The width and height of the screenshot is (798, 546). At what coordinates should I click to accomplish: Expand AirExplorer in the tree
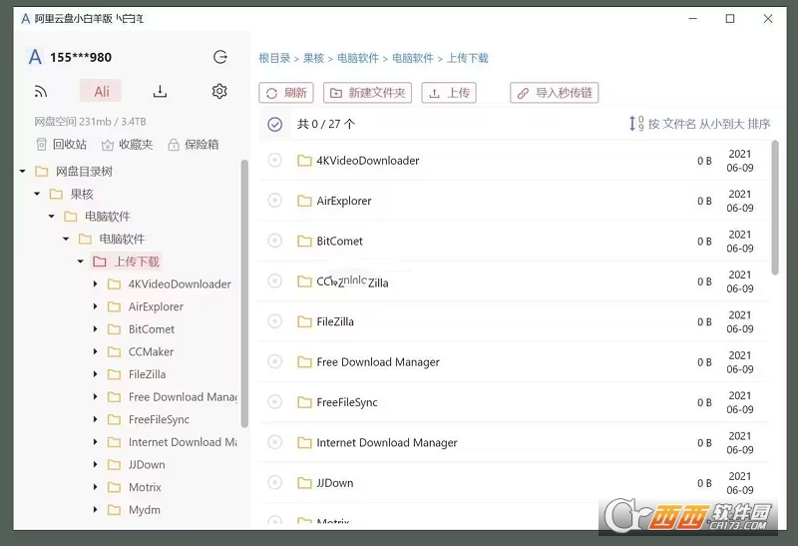click(95, 306)
